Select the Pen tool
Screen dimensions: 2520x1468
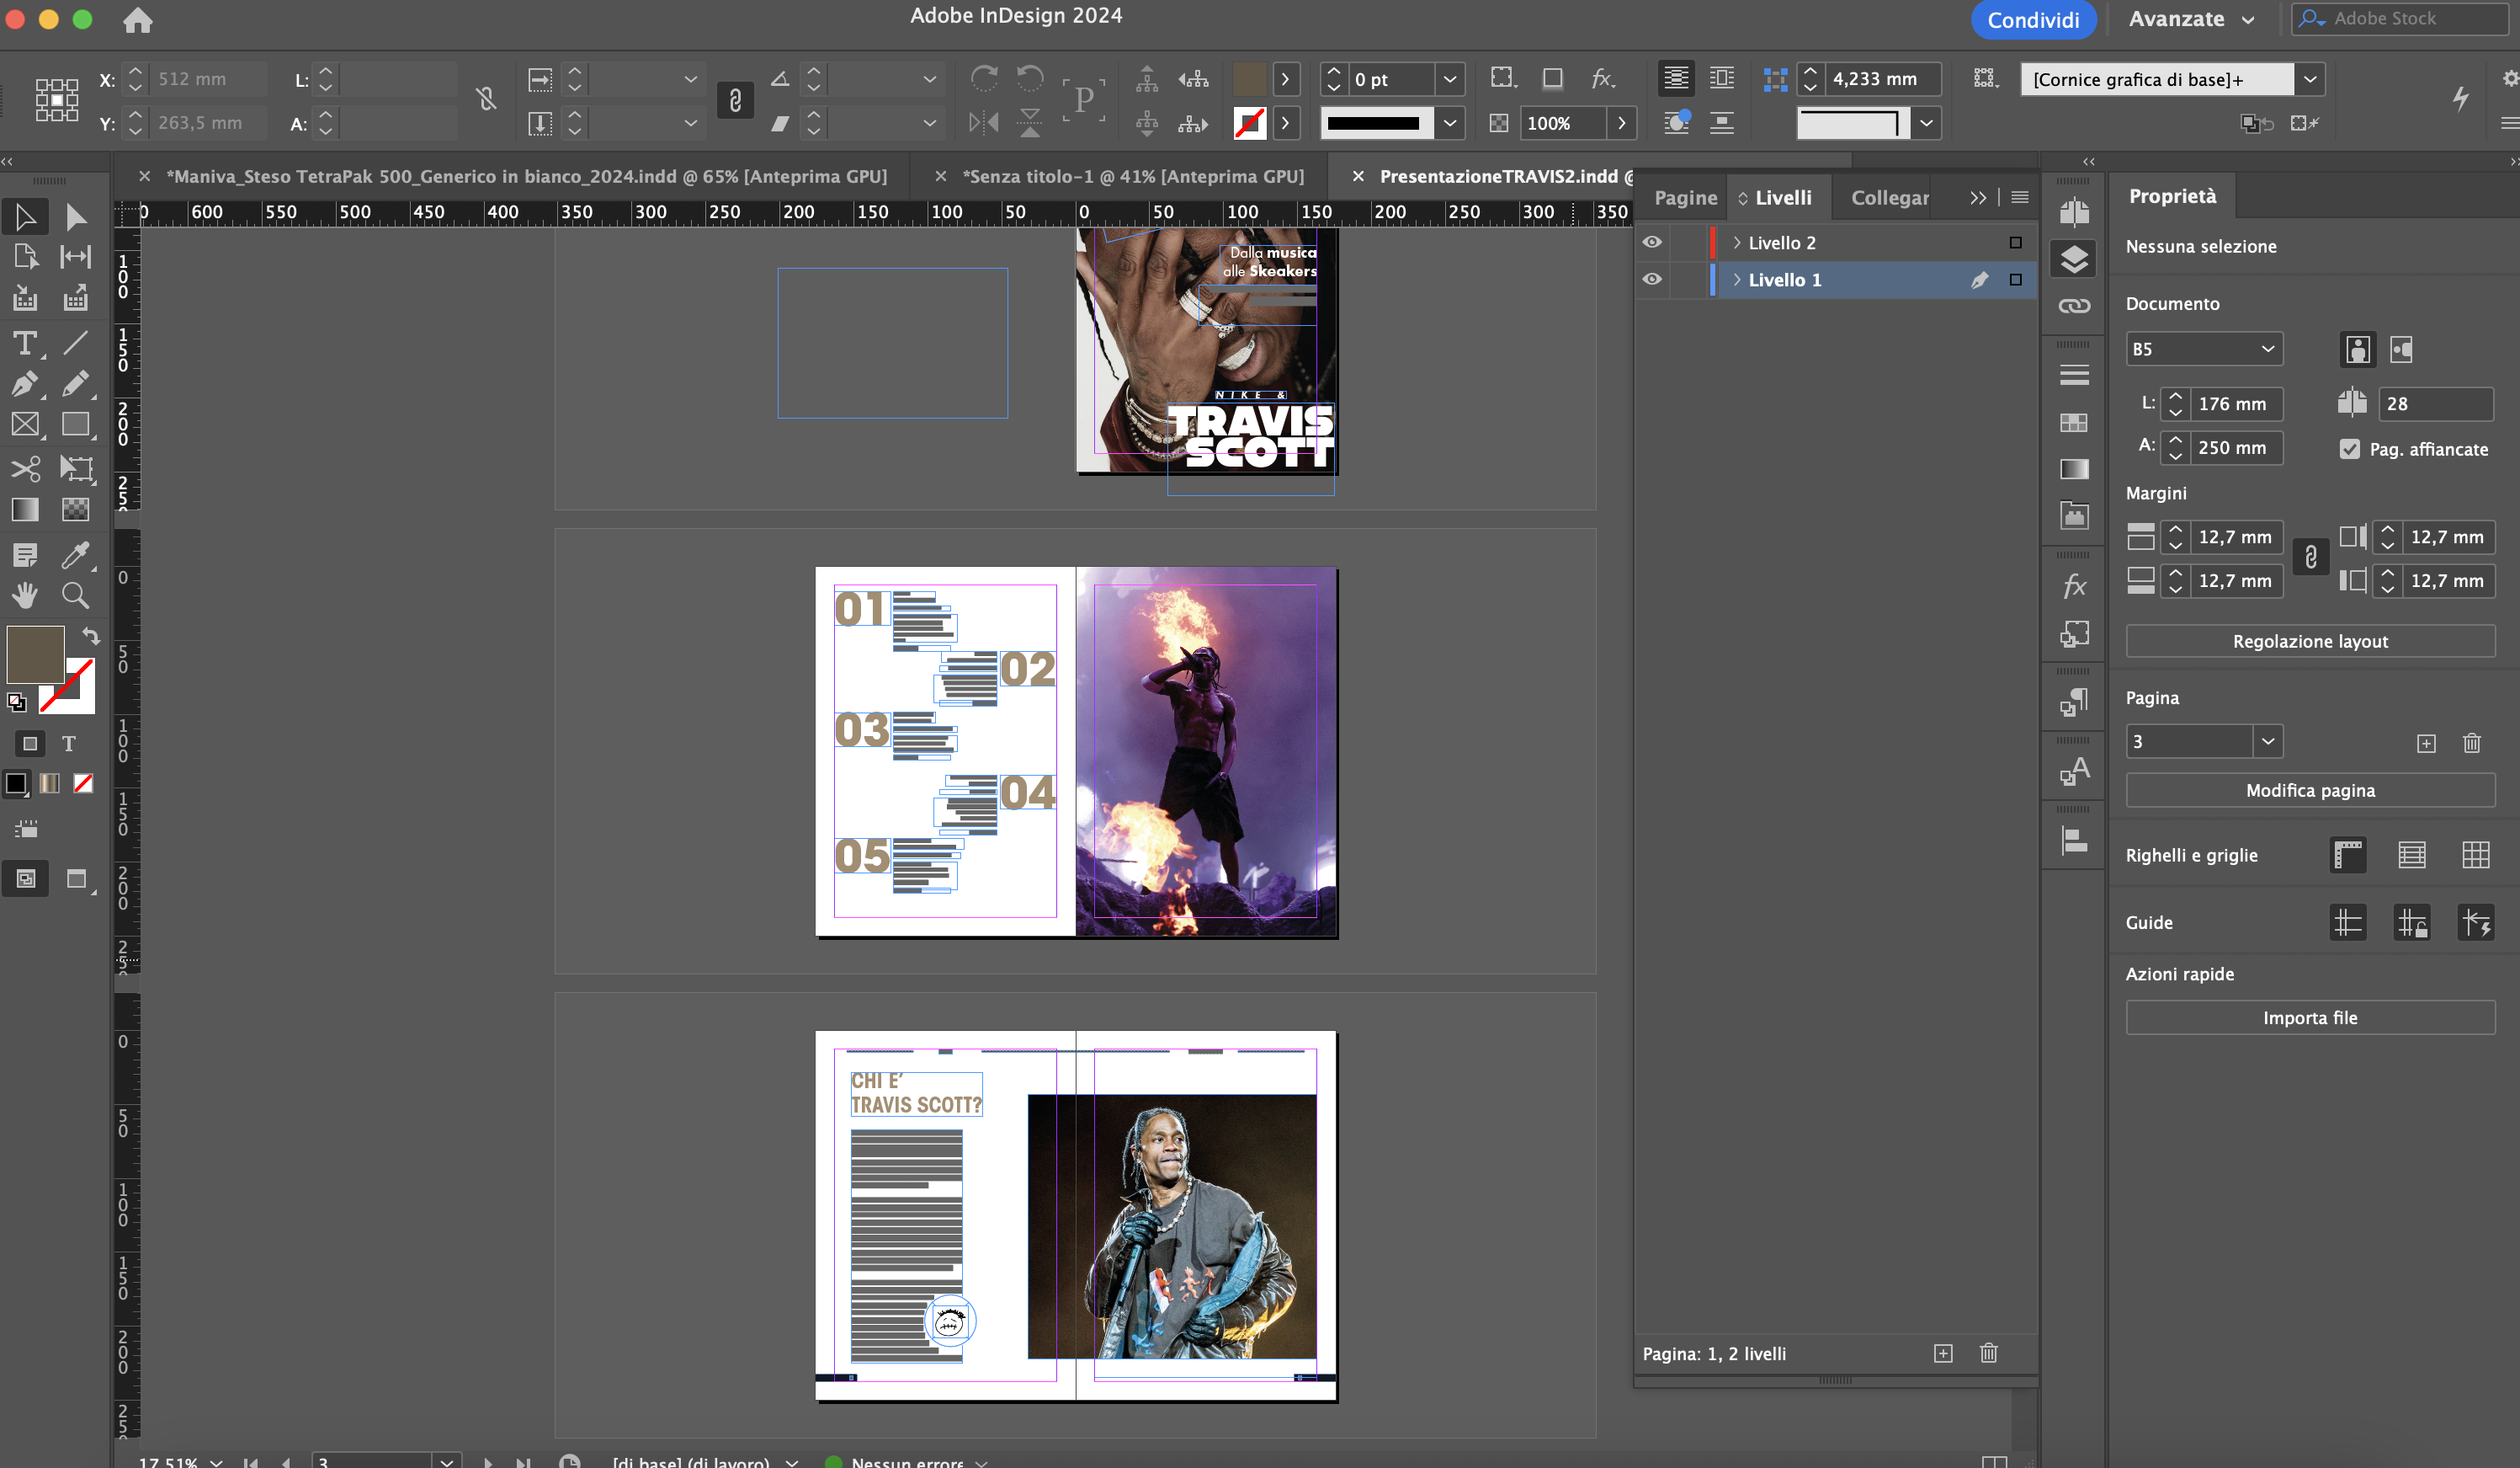(25, 383)
